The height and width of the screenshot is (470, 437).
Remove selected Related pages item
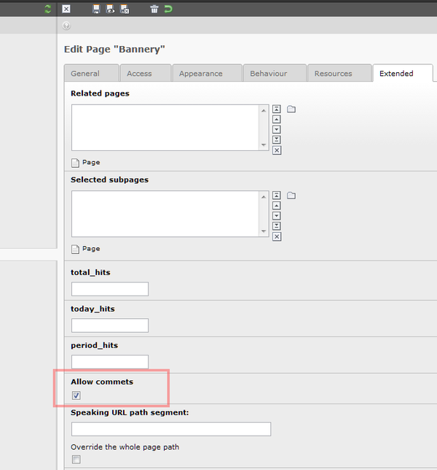point(277,150)
